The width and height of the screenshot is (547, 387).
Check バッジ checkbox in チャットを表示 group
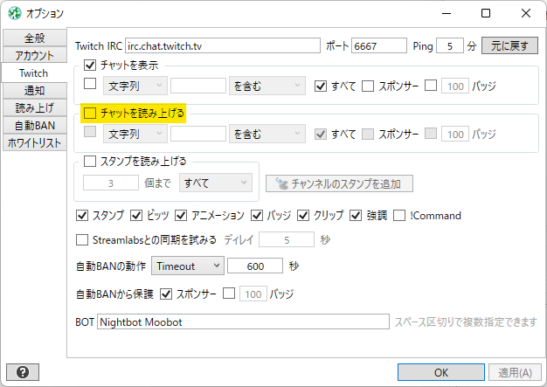click(431, 86)
